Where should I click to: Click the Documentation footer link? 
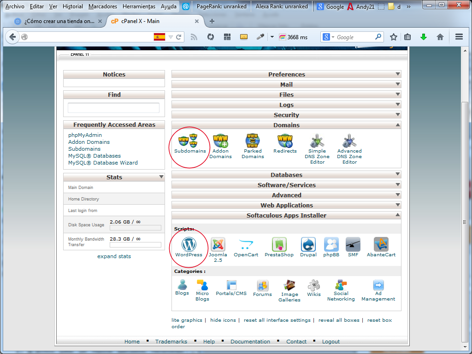pos(250,342)
